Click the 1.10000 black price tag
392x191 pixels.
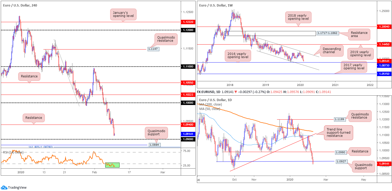[x=188, y=103]
